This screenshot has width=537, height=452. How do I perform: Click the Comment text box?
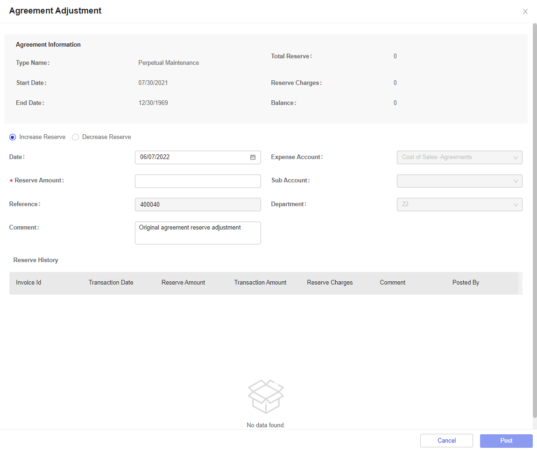point(198,232)
